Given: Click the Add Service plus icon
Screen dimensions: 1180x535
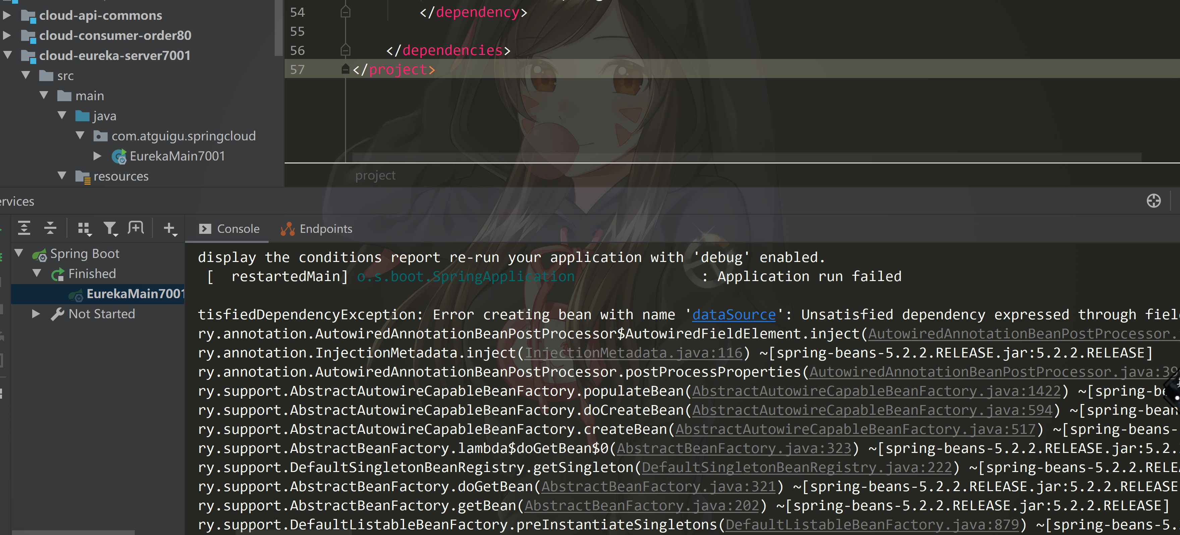Looking at the screenshot, I should tap(169, 228).
